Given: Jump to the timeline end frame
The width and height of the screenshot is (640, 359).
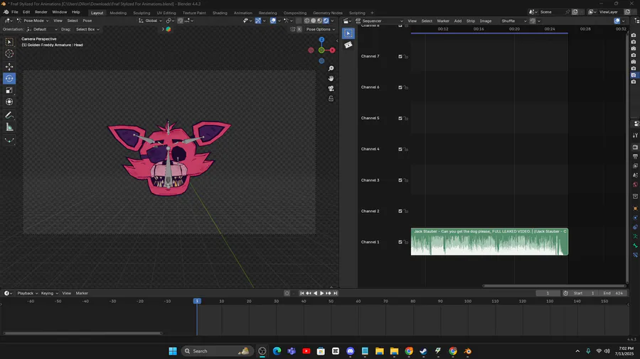Looking at the screenshot, I should tap(335, 293).
